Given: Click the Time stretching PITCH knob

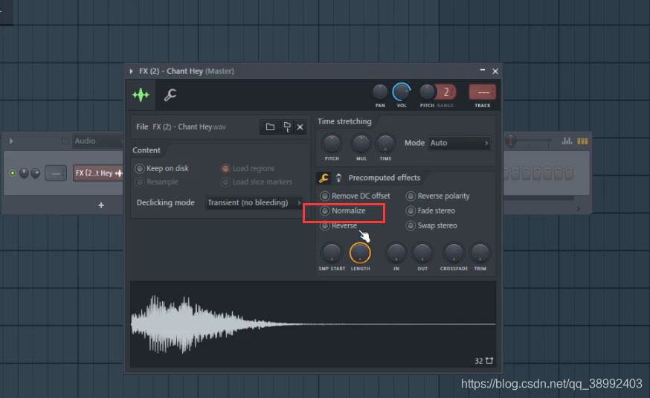Looking at the screenshot, I should tap(332, 144).
